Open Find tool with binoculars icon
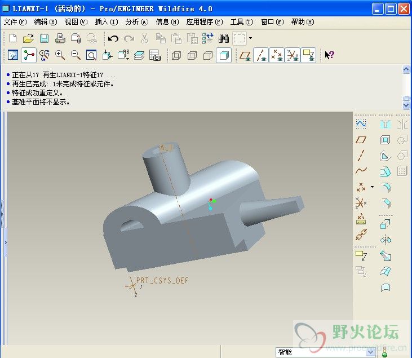This screenshot has height=358, width=412. click(224, 39)
